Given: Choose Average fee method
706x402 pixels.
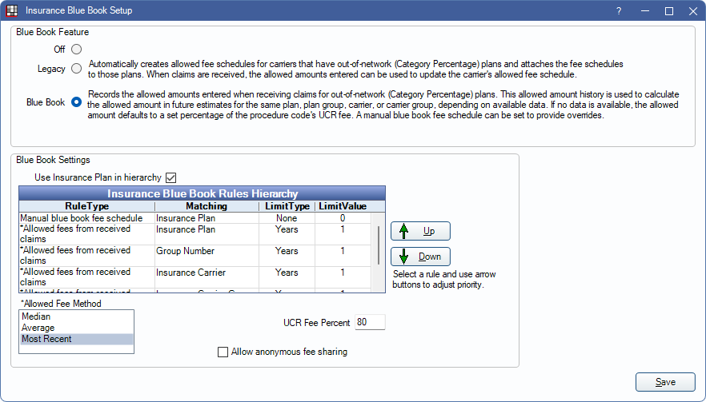Looking at the screenshot, I should pyautogui.click(x=76, y=328).
